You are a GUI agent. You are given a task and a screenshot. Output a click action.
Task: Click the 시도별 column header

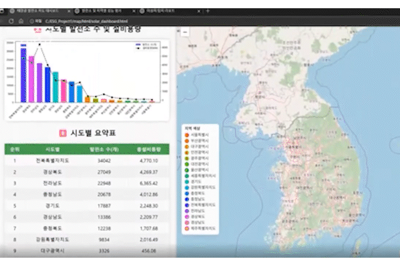tap(53, 150)
